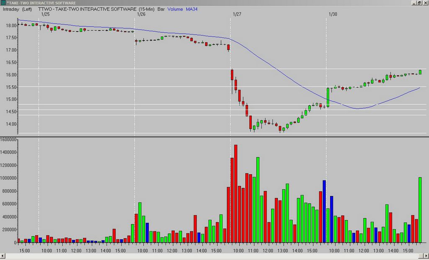429x260 pixels.
Task: Click the 1/30 date label
Action: (x=333, y=14)
